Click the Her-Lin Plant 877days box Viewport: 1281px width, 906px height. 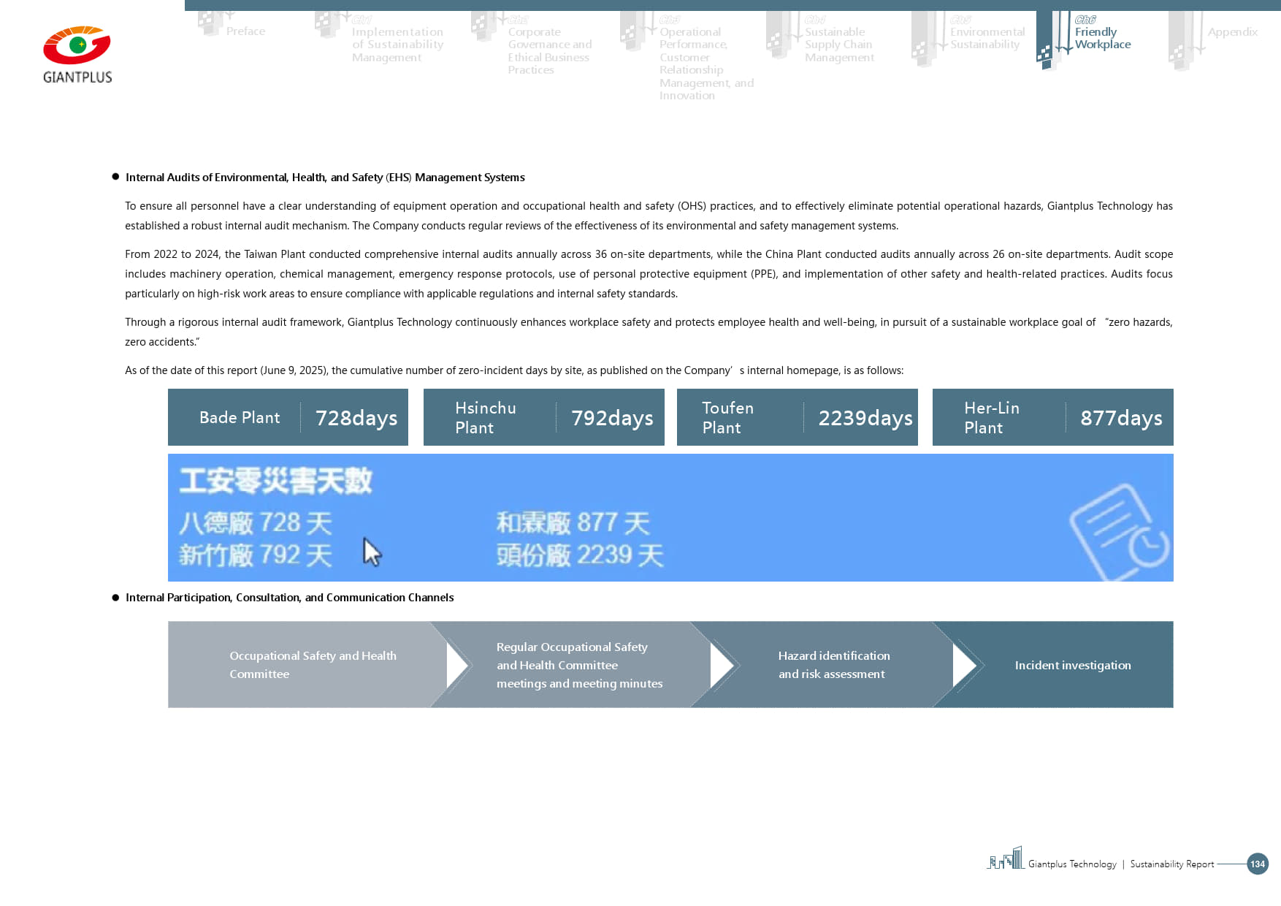(x=1052, y=417)
